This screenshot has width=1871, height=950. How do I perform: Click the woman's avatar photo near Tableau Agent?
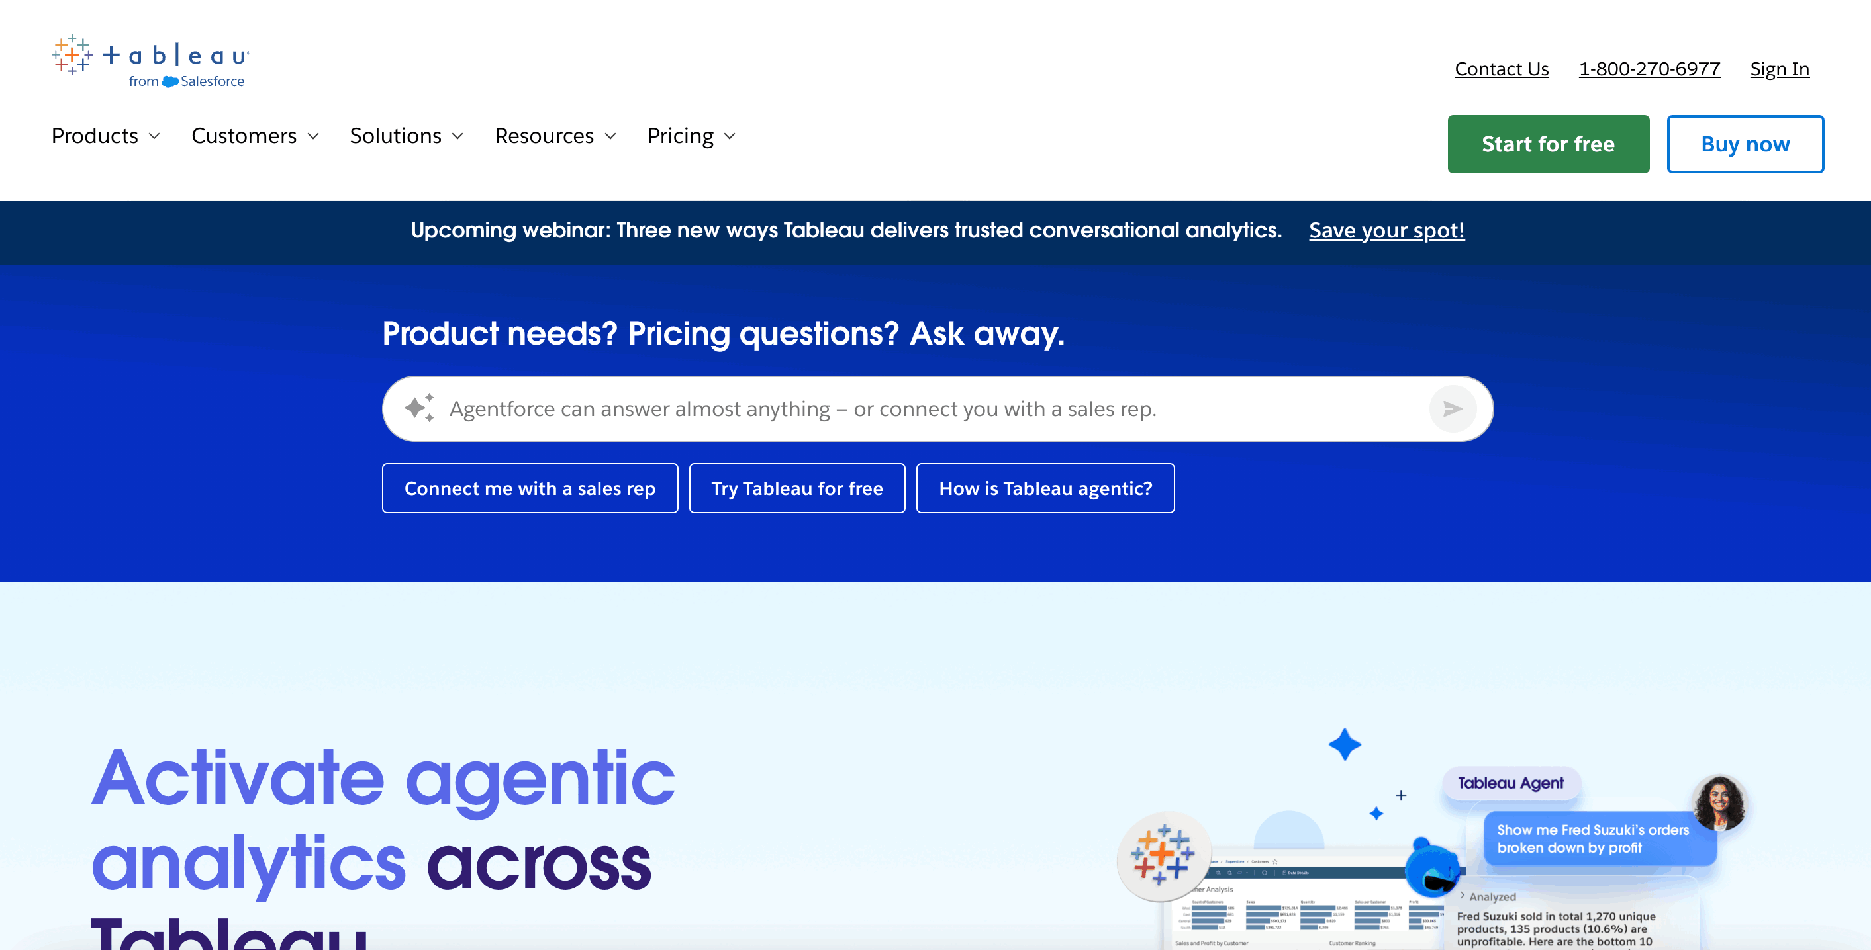[x=1719, y=802]
